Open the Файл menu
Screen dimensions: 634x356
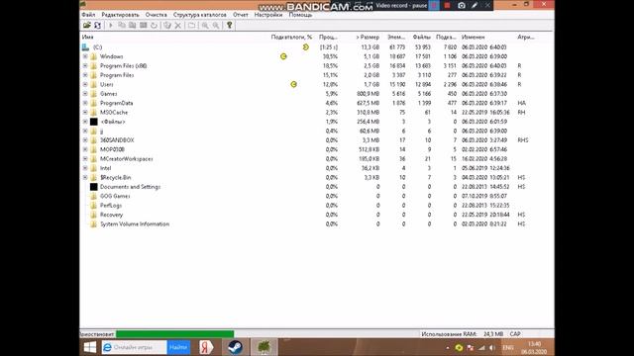click(x=88, y=15)
